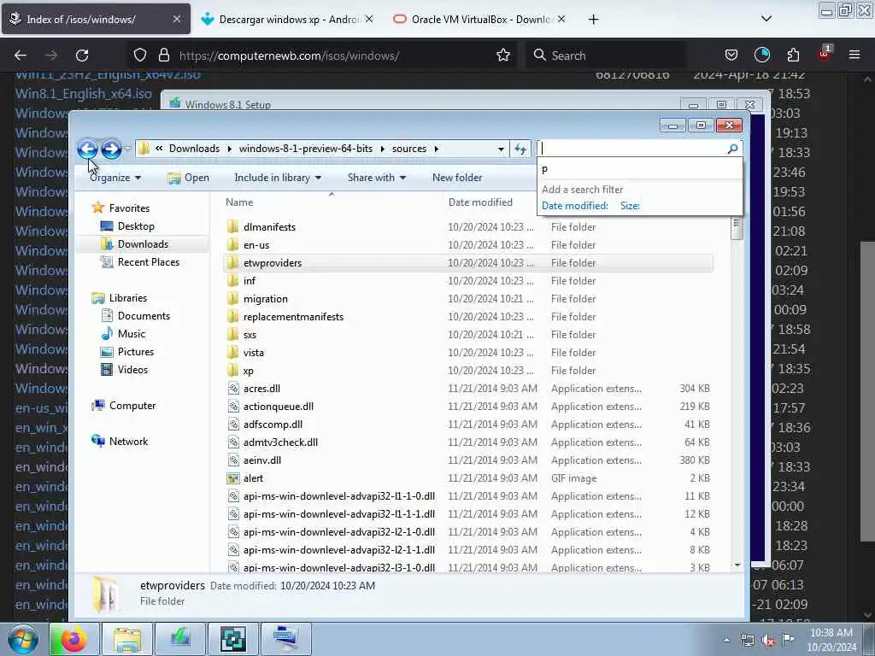Select recent search suggestion p
875x656 pixels.
click(x=639, y=168)
